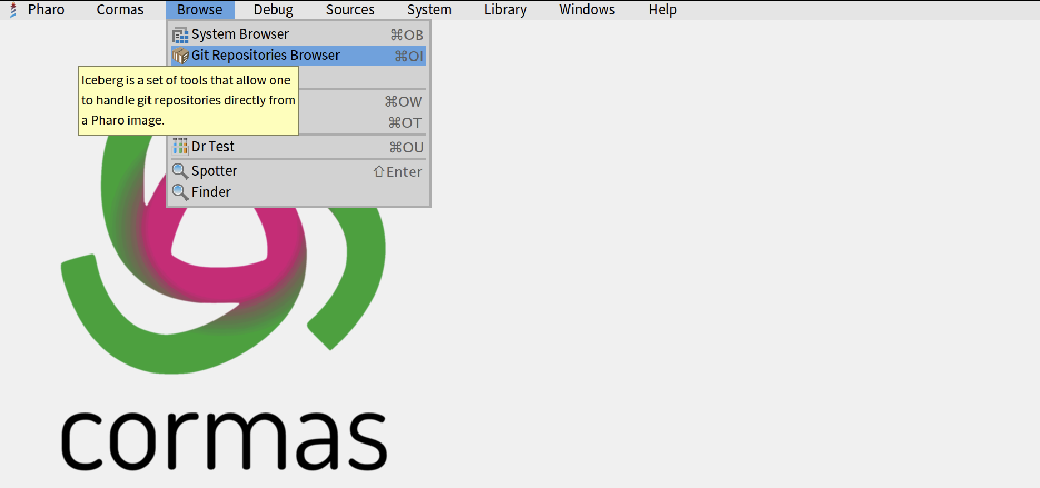This screenshot has width=1040, height=488.
Task: Open the Library menu
Action: [x=505, y=10]
